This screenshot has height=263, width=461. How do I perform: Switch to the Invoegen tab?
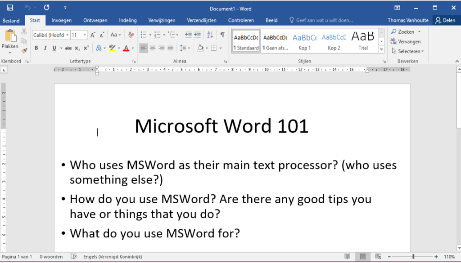[x=61, y=20]
